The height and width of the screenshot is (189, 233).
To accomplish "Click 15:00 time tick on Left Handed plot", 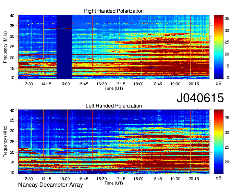I will [x=65, y=179].
